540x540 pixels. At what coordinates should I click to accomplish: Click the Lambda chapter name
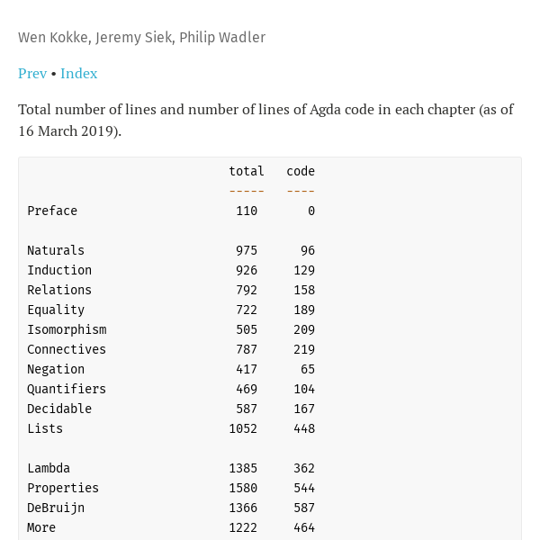coord(49,468)
